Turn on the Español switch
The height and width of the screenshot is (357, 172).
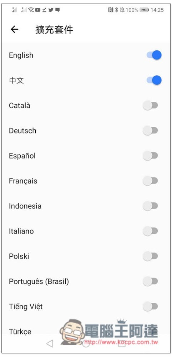(x=150, y=156)
